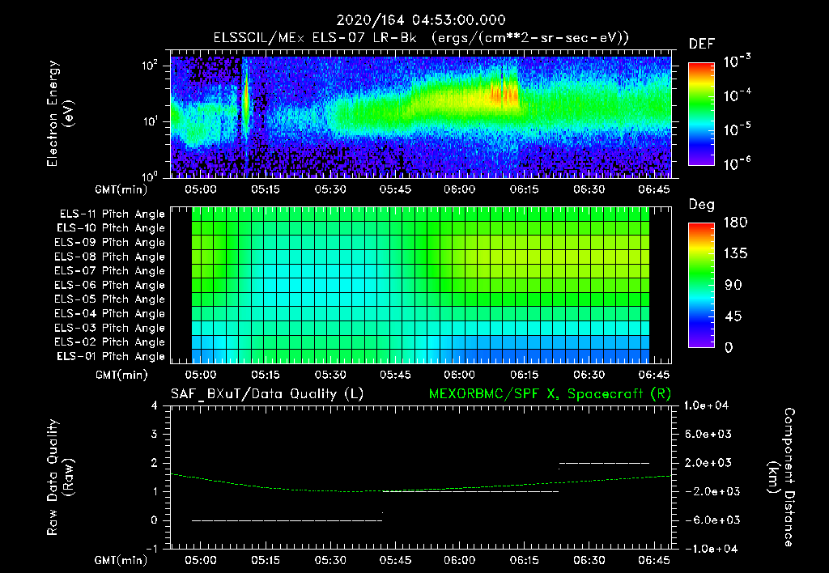Click the 10⁰ tick on electron energy axis

coord(150,176)
